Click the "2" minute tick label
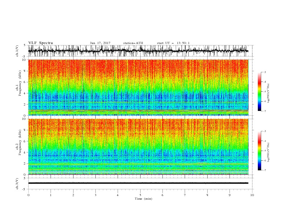The height and width of the screenshot is (219, 284). tap(73, 195)
